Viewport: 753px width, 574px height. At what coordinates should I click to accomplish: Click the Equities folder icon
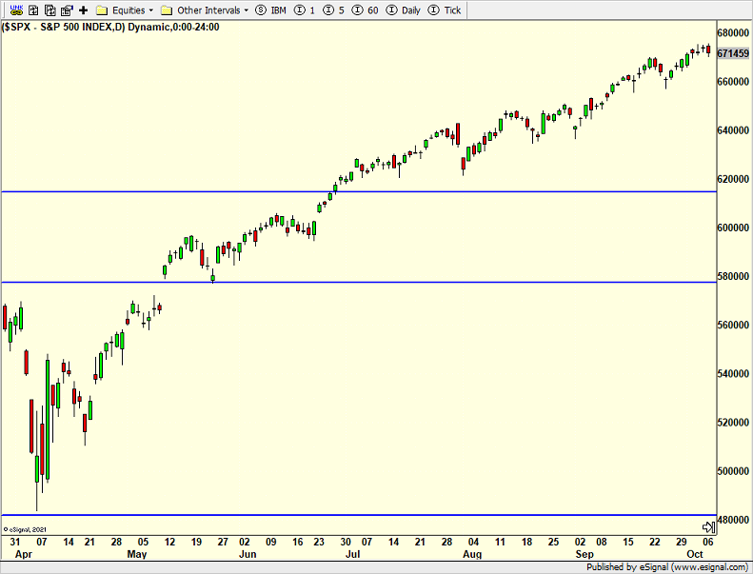coord(102,10)
